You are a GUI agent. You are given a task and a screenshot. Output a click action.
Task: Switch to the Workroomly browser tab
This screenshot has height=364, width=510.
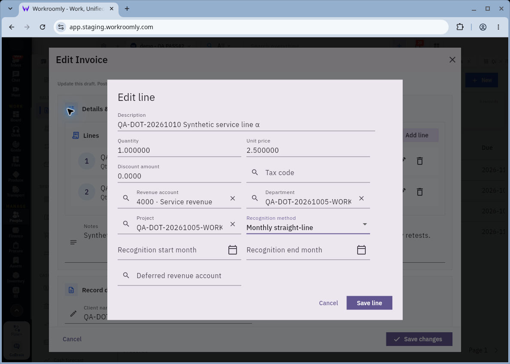click(68, 9)
